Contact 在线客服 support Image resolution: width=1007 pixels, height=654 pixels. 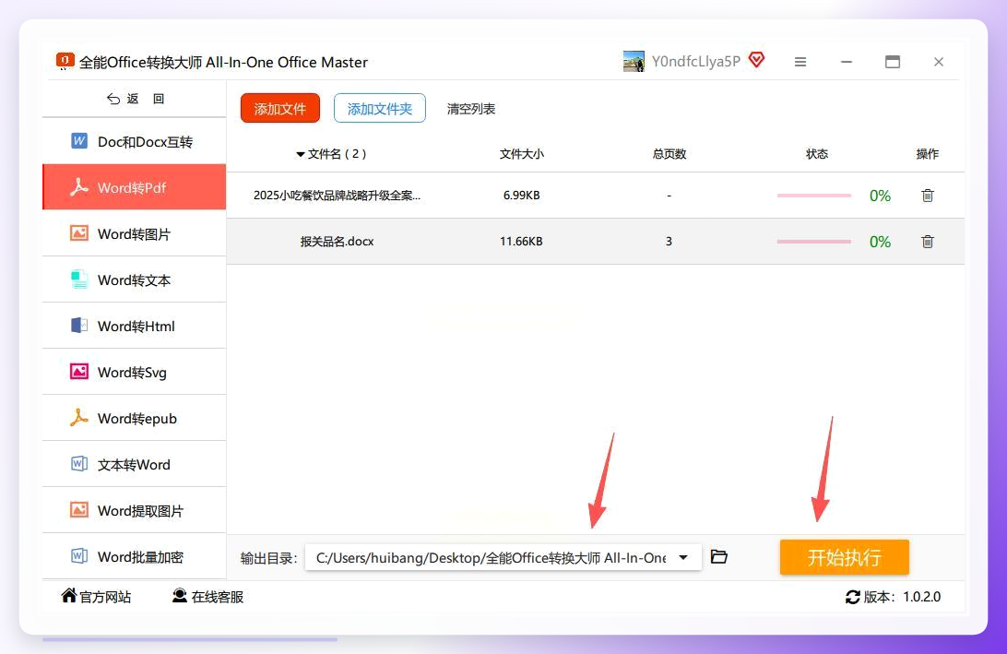[207, 597]
